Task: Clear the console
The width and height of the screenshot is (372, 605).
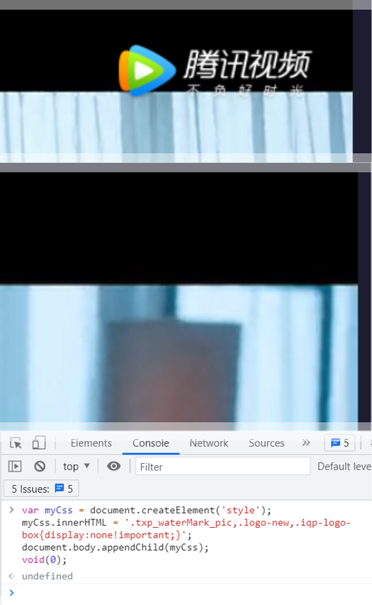Action: pos(40,466)
